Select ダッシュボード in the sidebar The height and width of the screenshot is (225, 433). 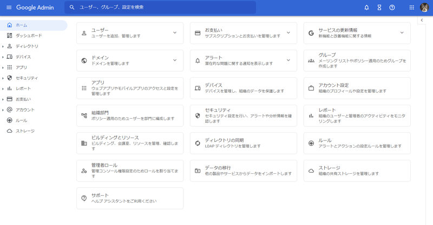[28, 36]
